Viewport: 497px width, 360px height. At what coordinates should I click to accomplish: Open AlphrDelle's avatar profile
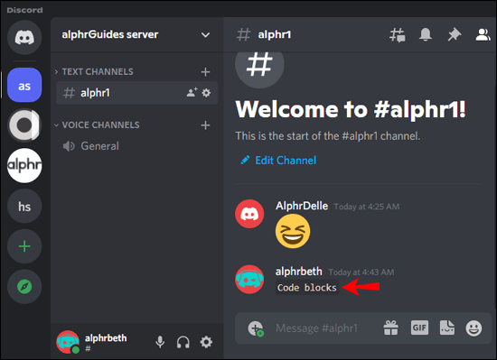click(x=249, y=214)
